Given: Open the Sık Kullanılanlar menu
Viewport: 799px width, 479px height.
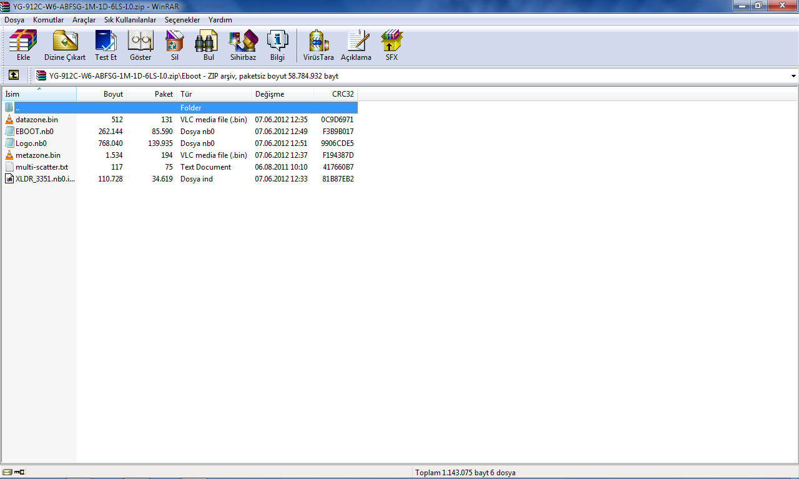Looking at the screenshot, I should click(x=130, y=20).
